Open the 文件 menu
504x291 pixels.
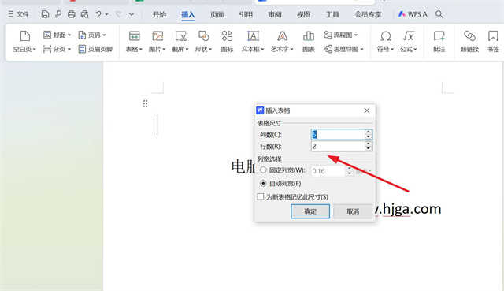point(19,14)
